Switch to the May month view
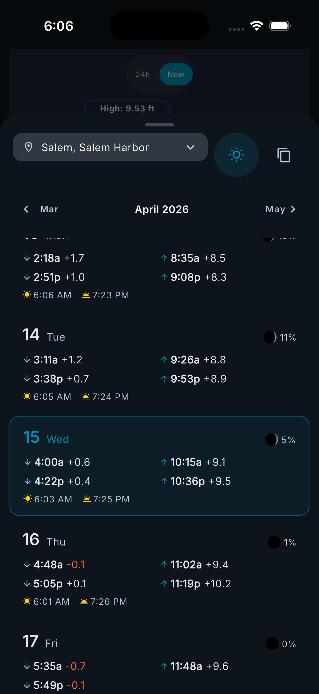Viewport: 319px width, 694px height. coord(275,209)
